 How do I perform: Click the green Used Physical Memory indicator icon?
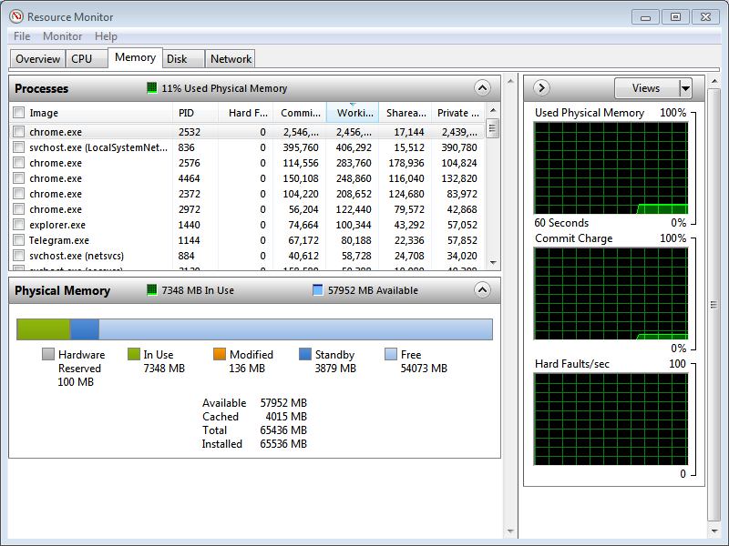coord(151,87)
